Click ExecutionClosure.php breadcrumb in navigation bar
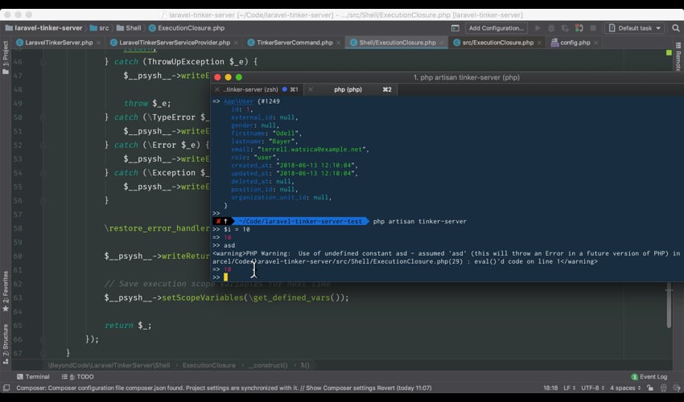The height and width of the screenshot is (402, 684). [x=187, y=28]
